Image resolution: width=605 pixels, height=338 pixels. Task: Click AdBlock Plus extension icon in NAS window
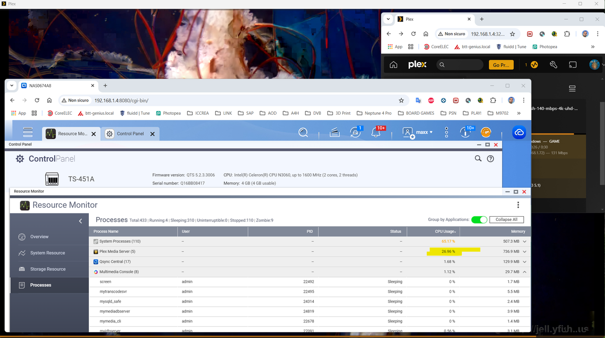click(x=431, y=101)
